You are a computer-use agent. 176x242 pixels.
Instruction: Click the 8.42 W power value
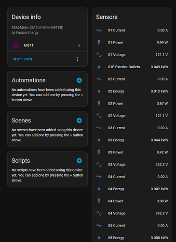(162, 152)
